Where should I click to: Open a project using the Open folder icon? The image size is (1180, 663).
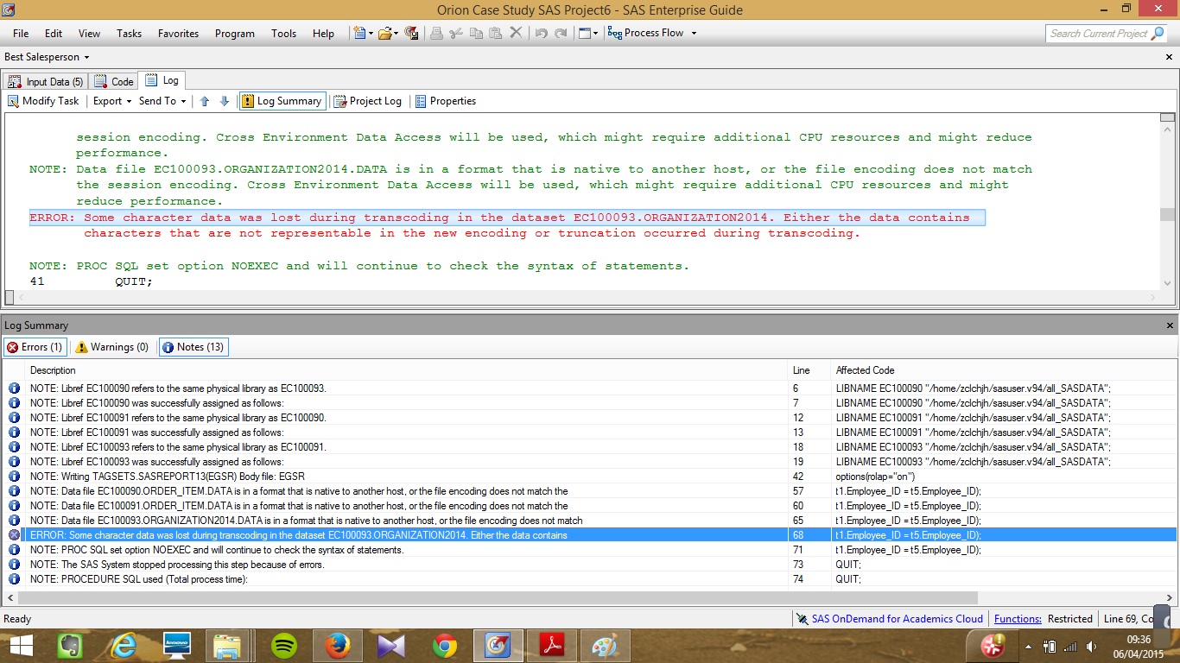383,33
